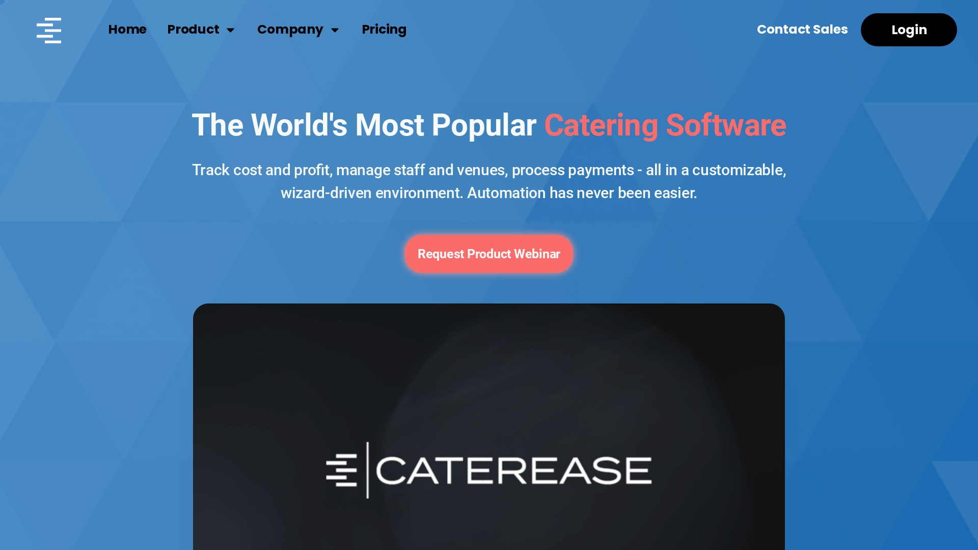
Task: Click the Login button icon area
Action: 909,30
